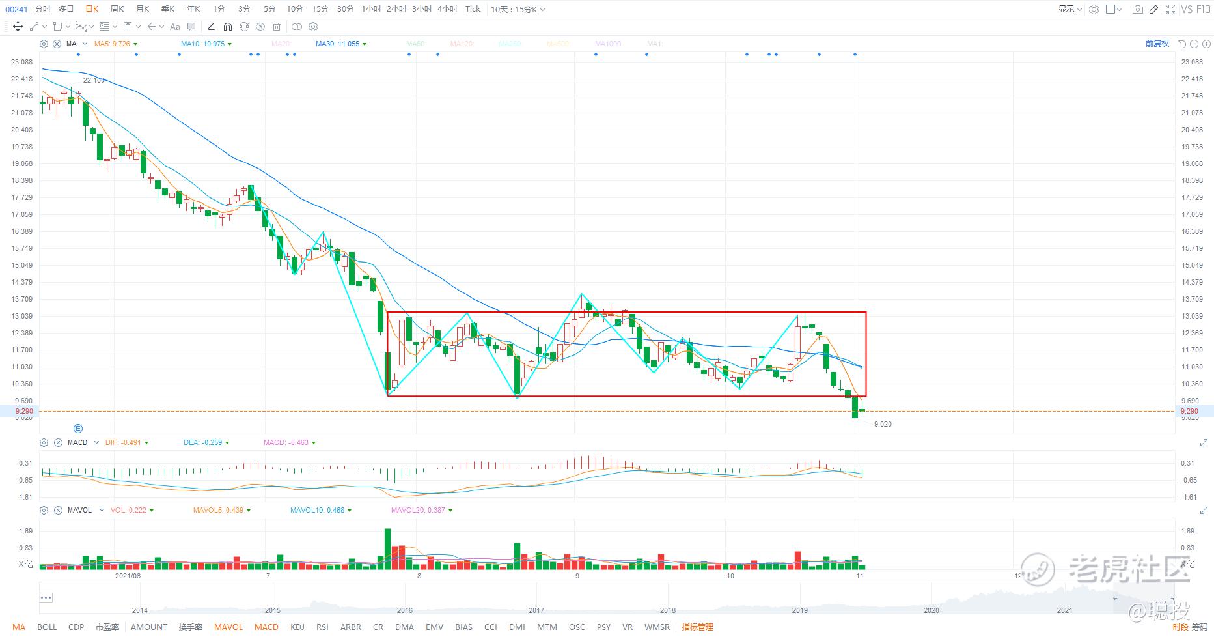Open MACD indicator settings gear
Viewport: 1214px width, 639px height.
(x=44, y=442)
